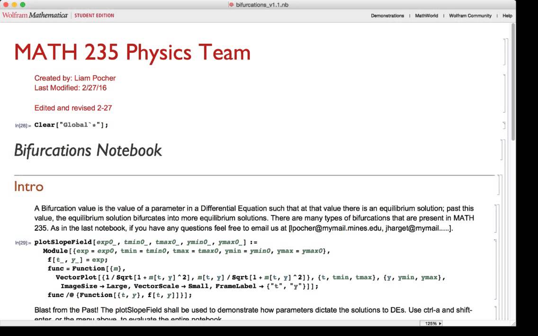The height and width of the screenshot is (336, 538).
Task: Select the Clear Global input cell bracket
Action: 504,125
